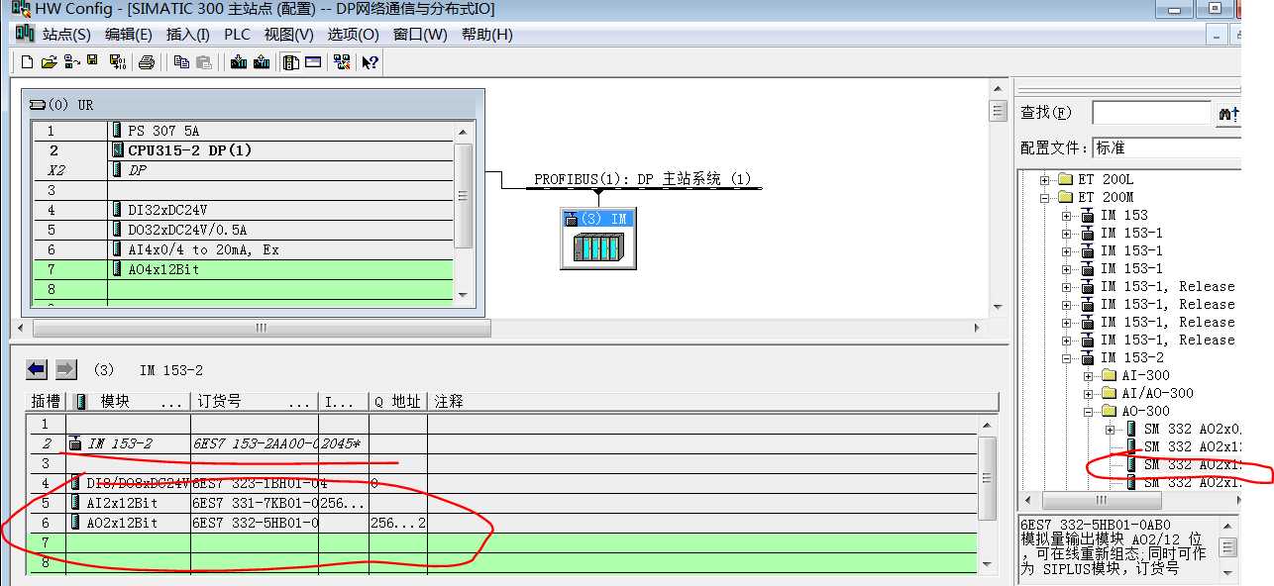This screenshot has width=1274, height=586.
Task: Select rack row AO4x12Bit
Action: (243, 269)
